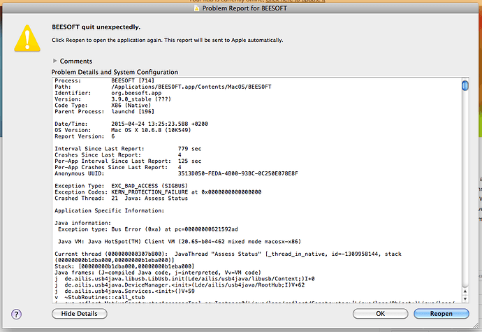Click the OK button
The image size is (482, 332).
(x=380, y=314)
